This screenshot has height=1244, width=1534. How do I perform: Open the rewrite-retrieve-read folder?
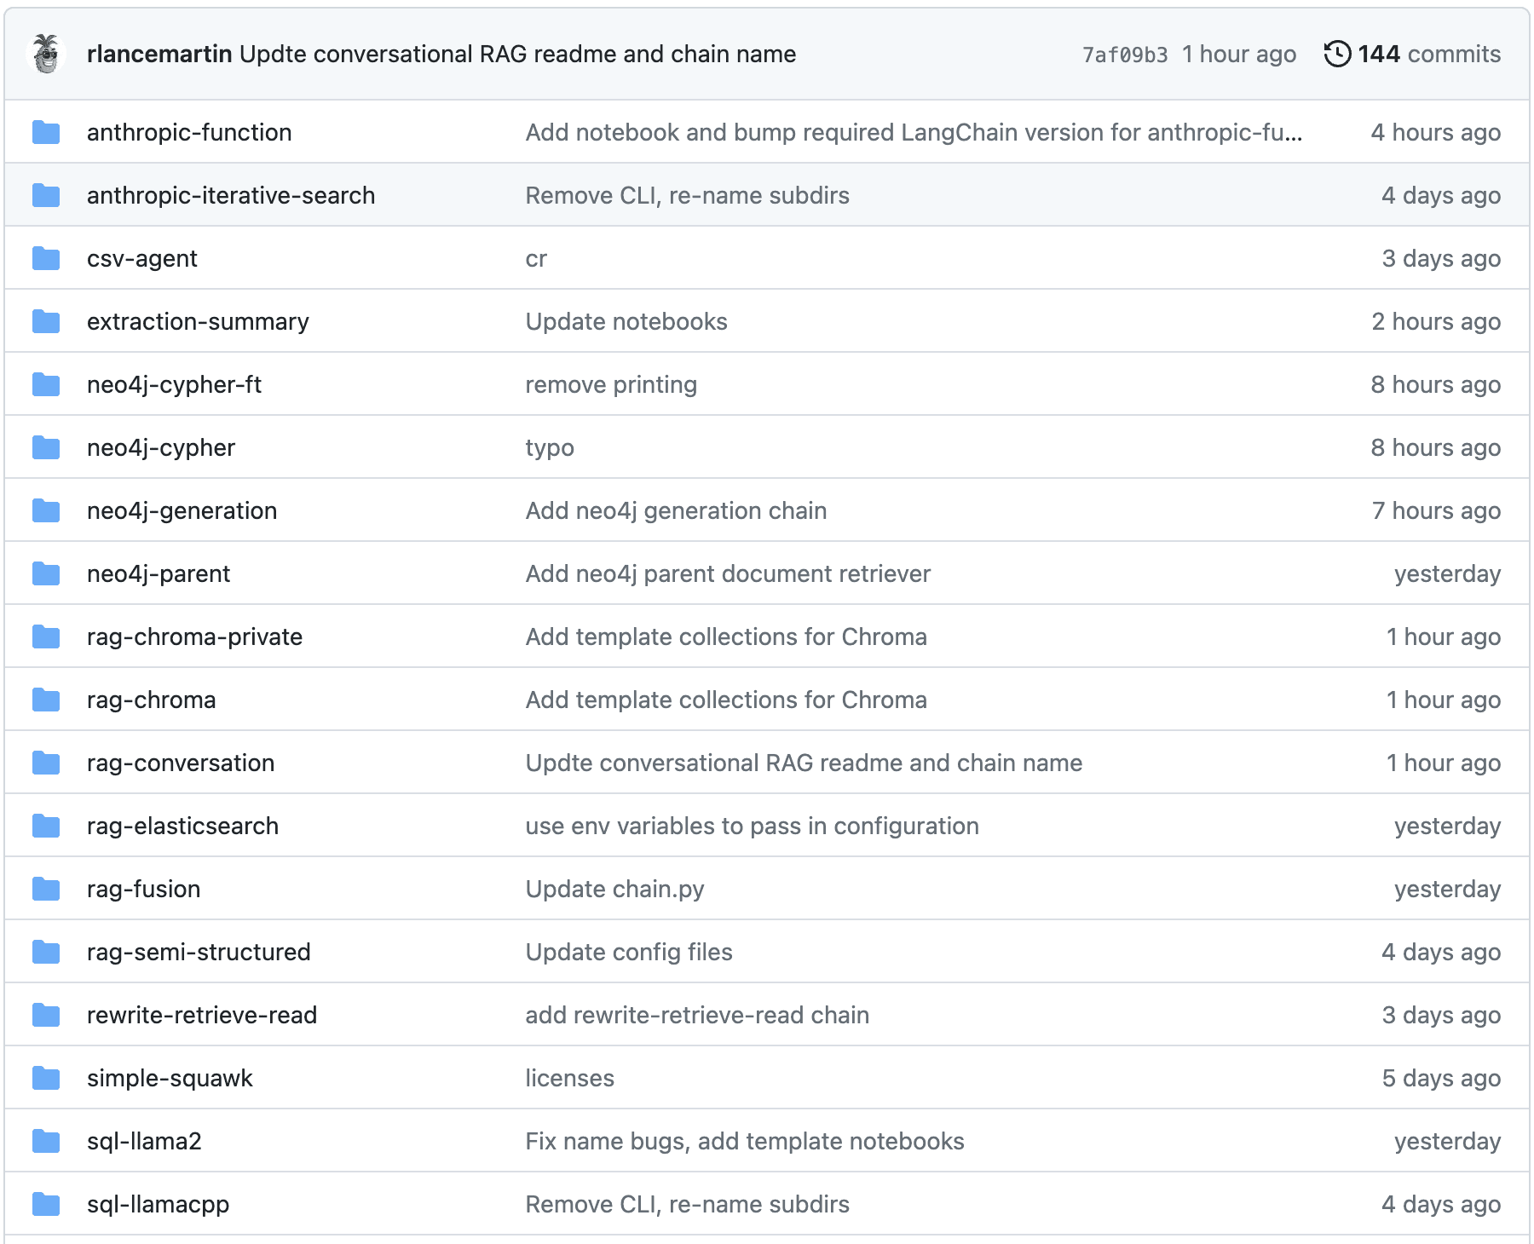202,1015
